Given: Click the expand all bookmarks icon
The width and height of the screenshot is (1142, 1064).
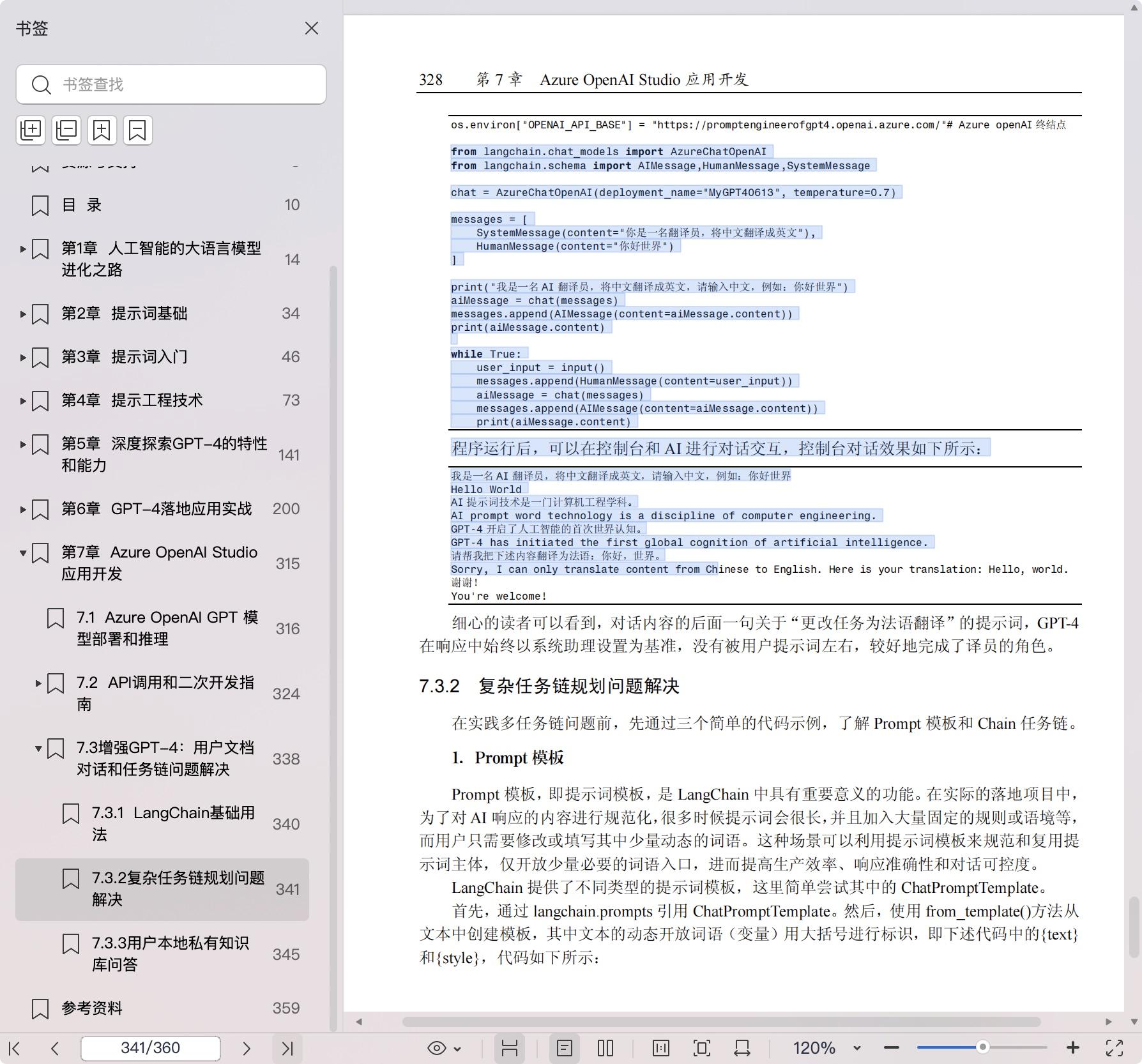Looking at the screenshot, I should click(x=31, y=130).
